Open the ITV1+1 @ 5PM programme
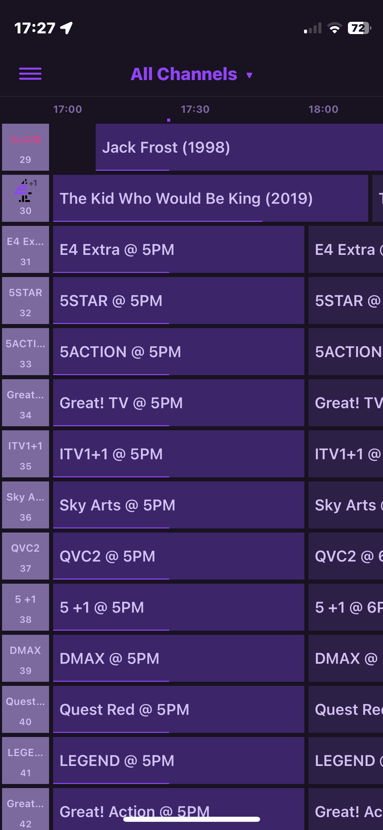Screen dimensions: 383x830 coord(178,454)
